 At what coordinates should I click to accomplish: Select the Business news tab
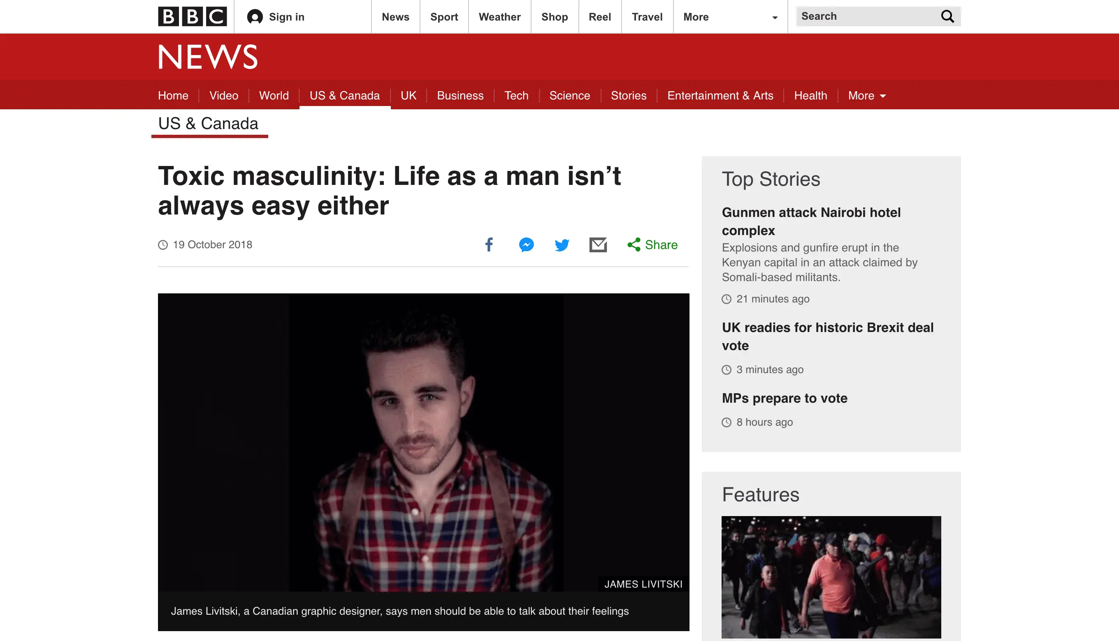[x=460, y=95]
